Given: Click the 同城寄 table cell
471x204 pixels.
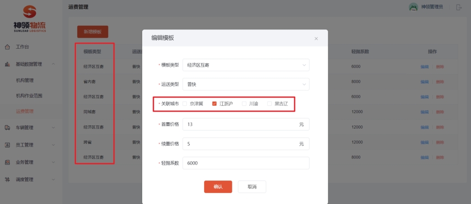Looking at the screenshot, I should point(90,112).
